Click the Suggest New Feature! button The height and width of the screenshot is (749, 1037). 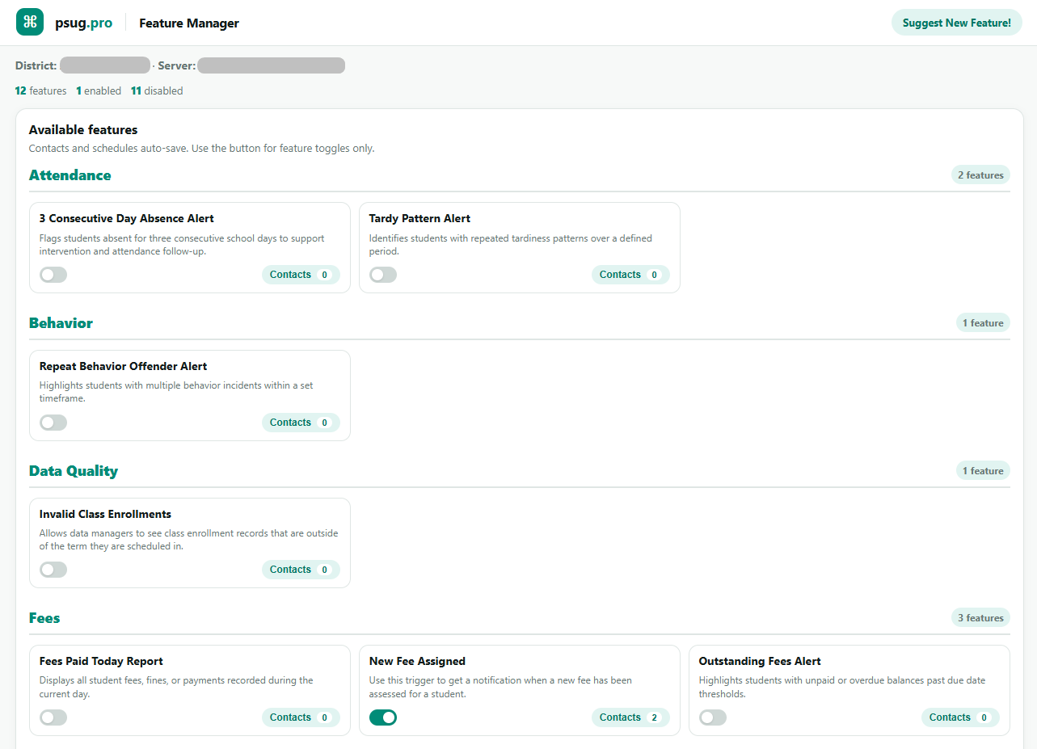[957, 23]
